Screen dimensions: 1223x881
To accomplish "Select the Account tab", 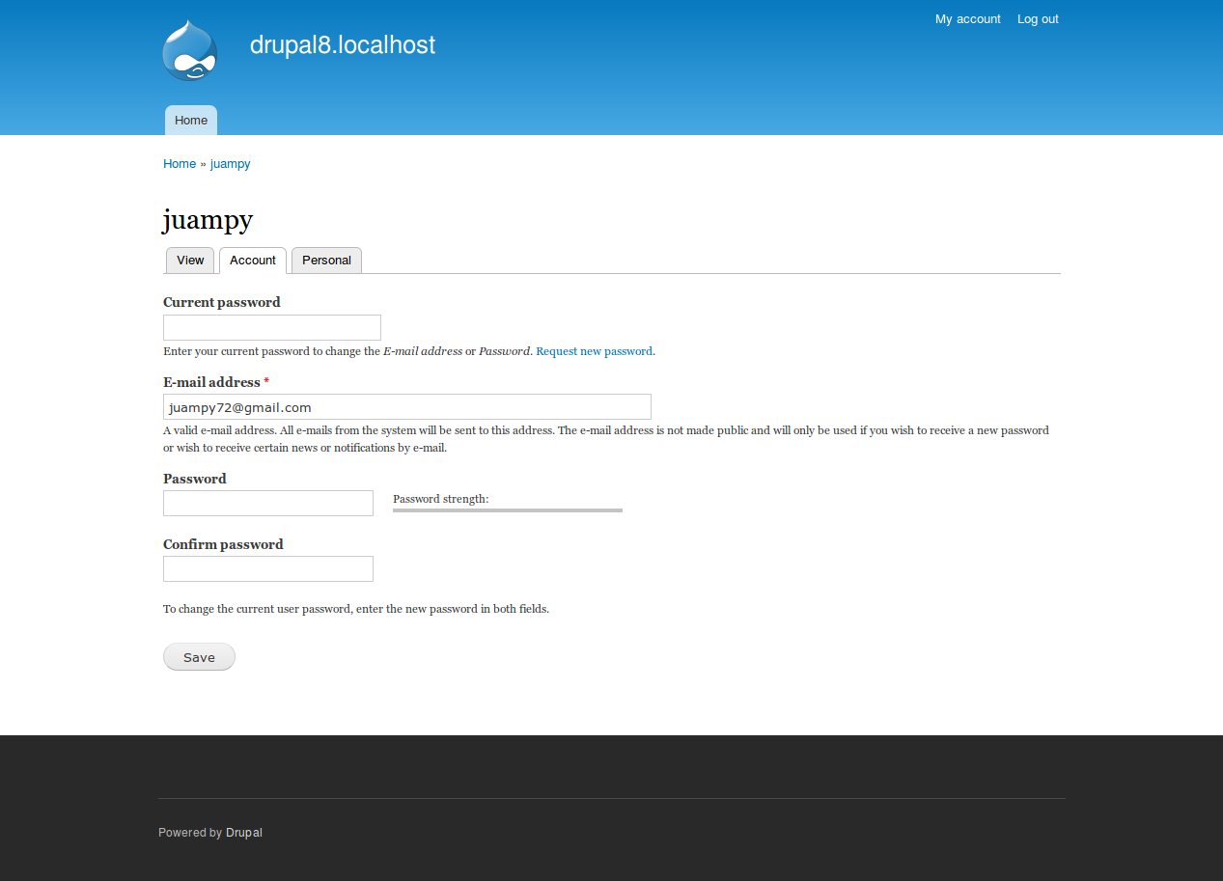I will pyautogui.click(x=253, y=261).
